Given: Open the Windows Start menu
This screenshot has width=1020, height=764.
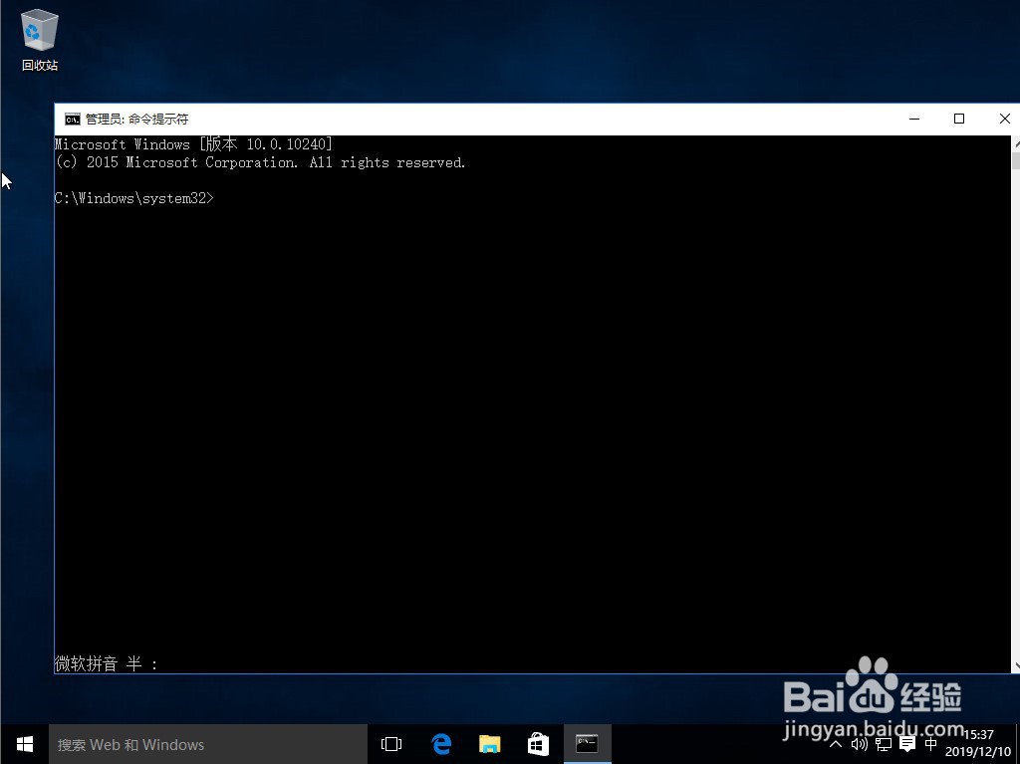Looking at the screenshot, I should (25, 744).
